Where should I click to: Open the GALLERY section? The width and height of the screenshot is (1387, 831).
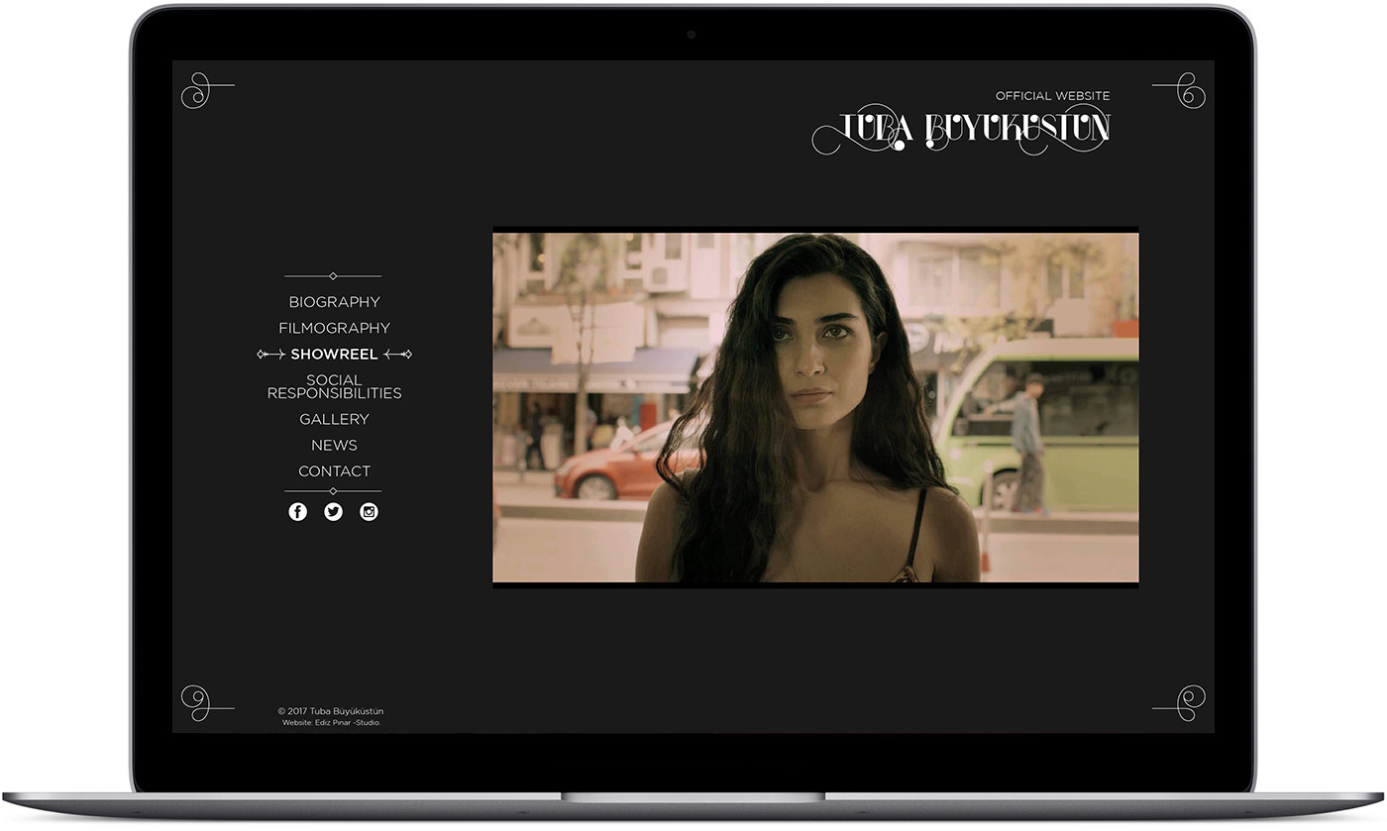(x=334, y=419)
